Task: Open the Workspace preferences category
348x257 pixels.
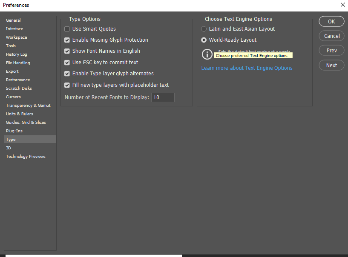Action: 30,37
